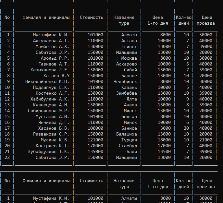
Task: Select the tour name Зимбабве
Action: 127,93
